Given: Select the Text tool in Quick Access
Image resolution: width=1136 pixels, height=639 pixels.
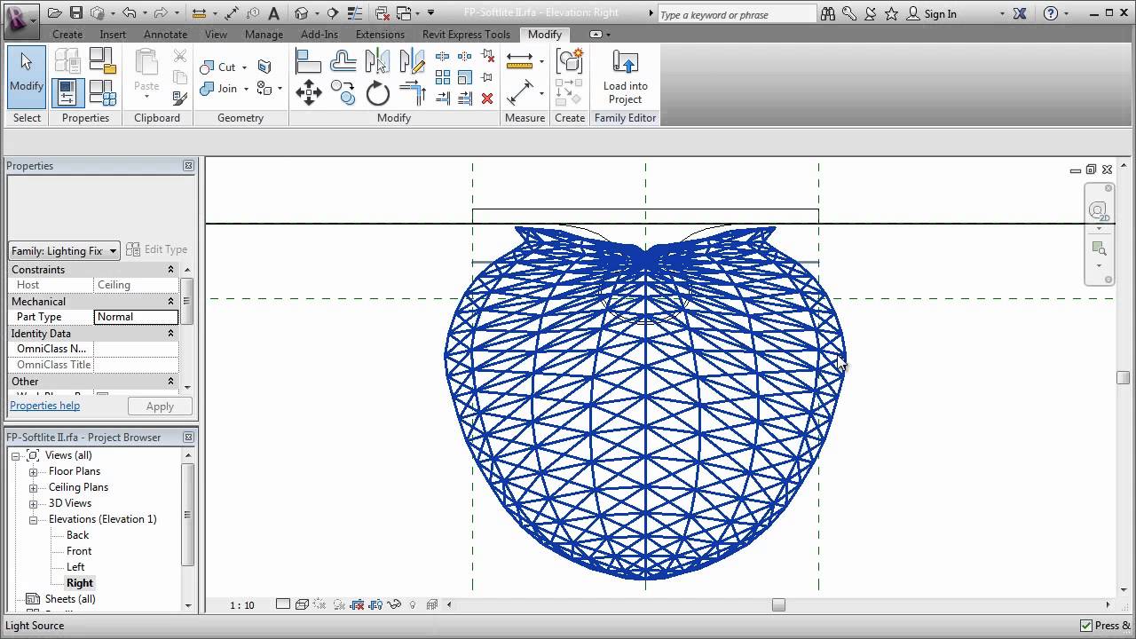Looking at the screenshot, I should pyautogui.click(x=273, y=13).
